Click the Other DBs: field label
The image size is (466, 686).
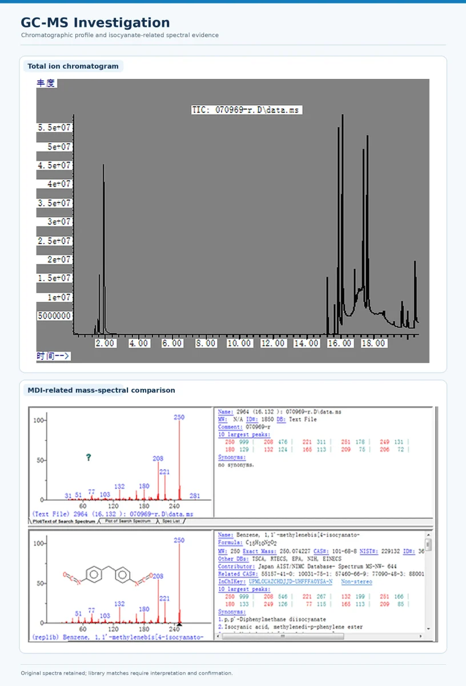click(x=232, y=559)
